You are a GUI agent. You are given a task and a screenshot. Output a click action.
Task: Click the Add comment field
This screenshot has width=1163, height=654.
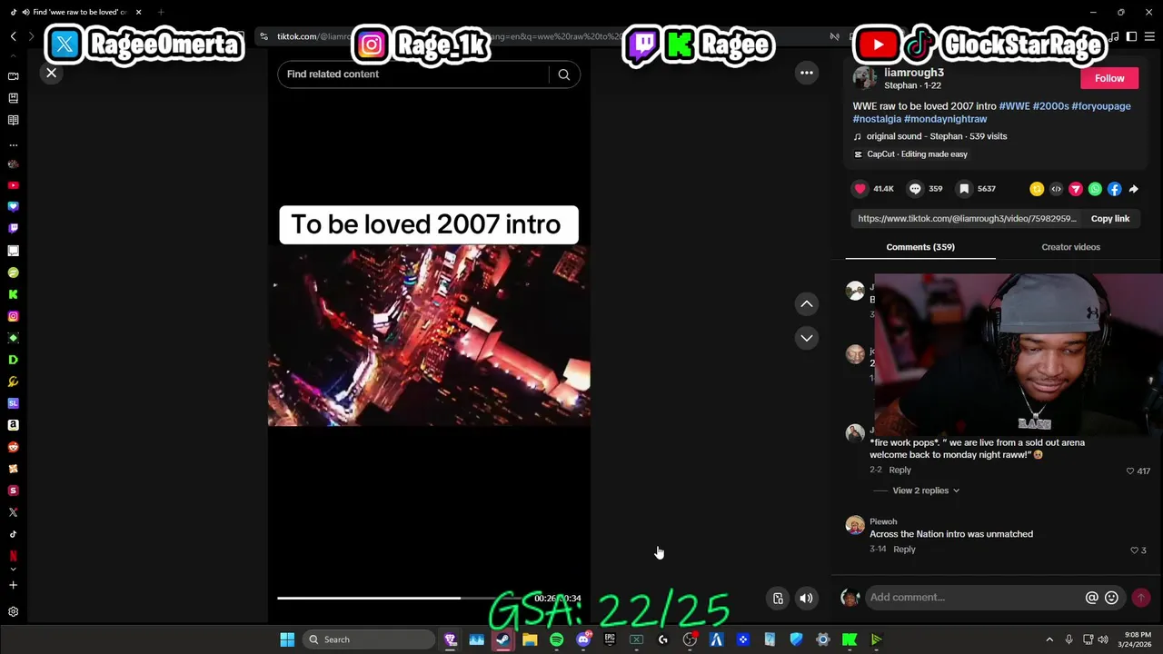pyautogui.click(x=972, y=598)
